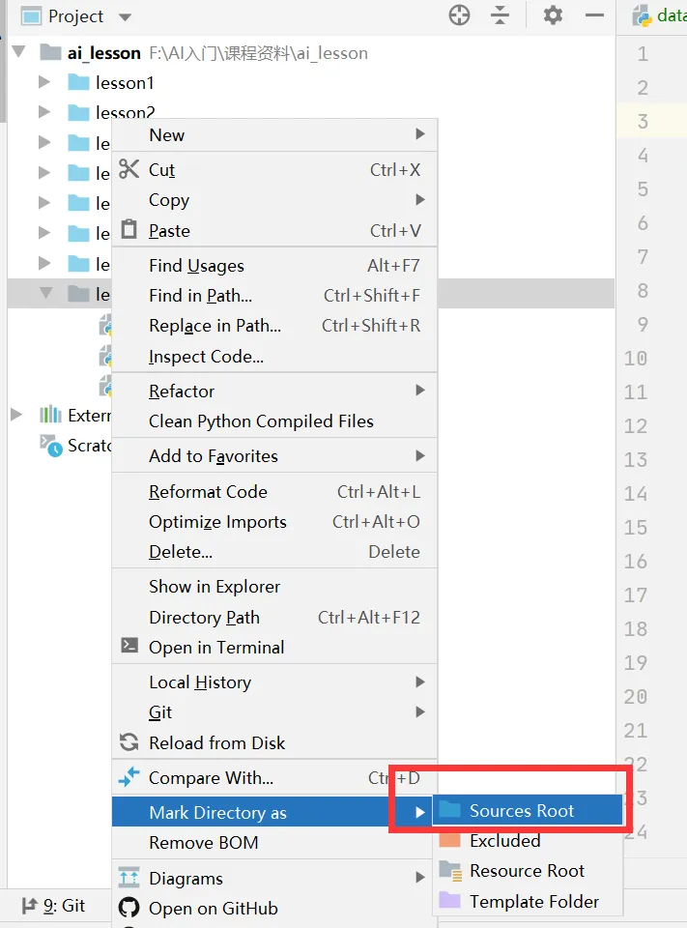Click the scissors Cut icon
This screenshot has height=928, width=687.
click(129, 169)
